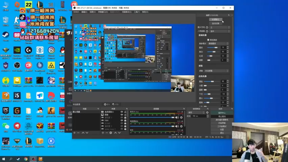Image resolution: width=288 pixels, height=162 pixels.
Task: Click the minus icon under the scenes list
Action: click(78, 132)
